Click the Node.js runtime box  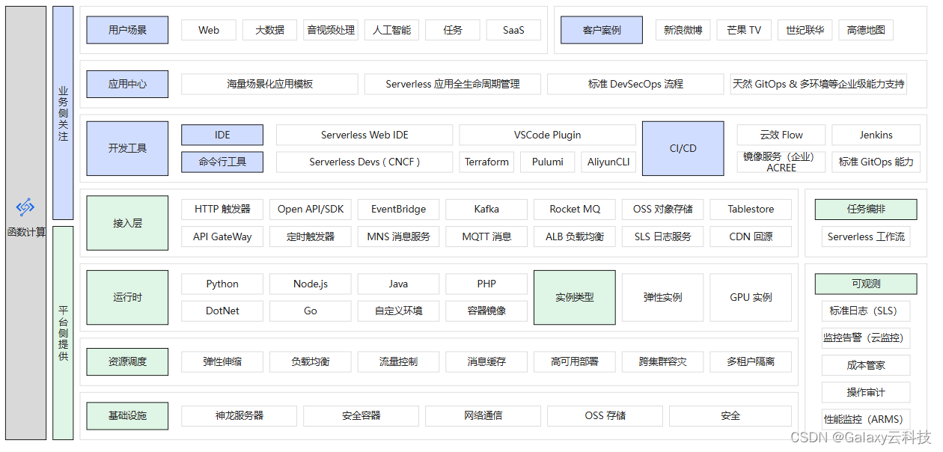[x=311, y=284]
